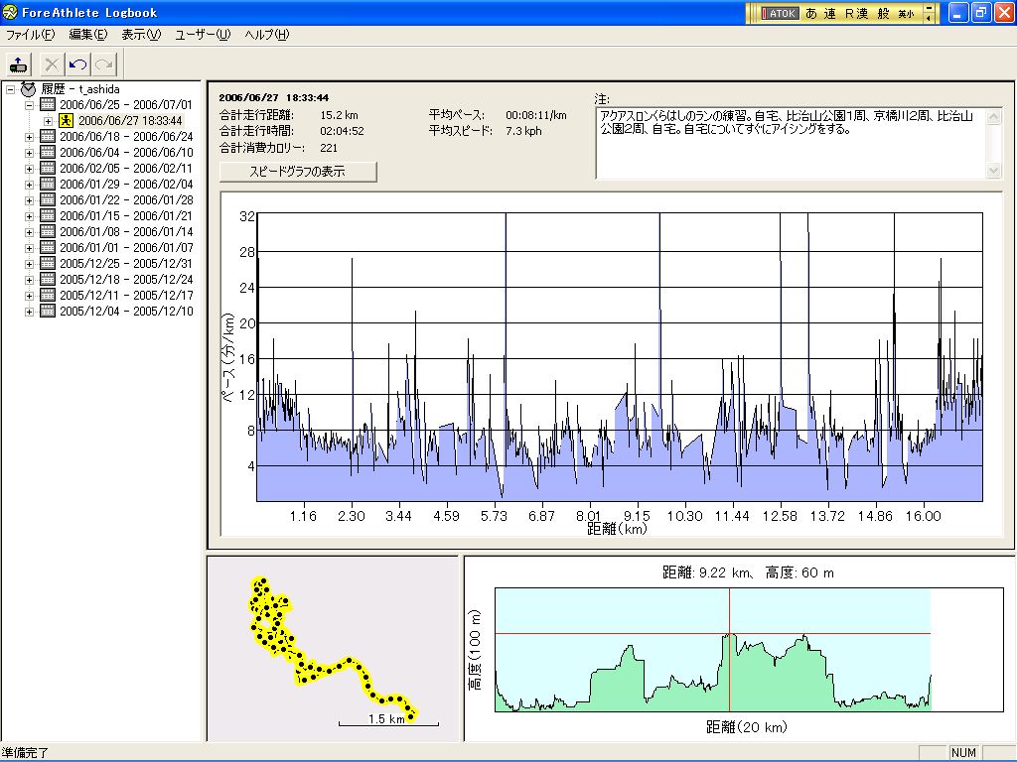Open the ユーザー(U) menu

[203, 35]
